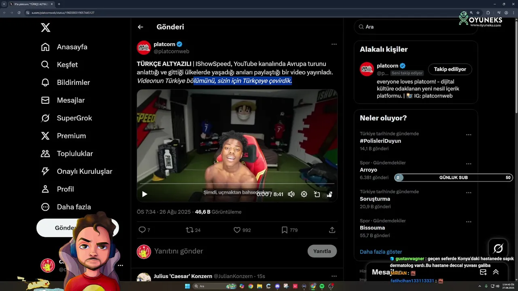Reload the browser page

point(19,13)
